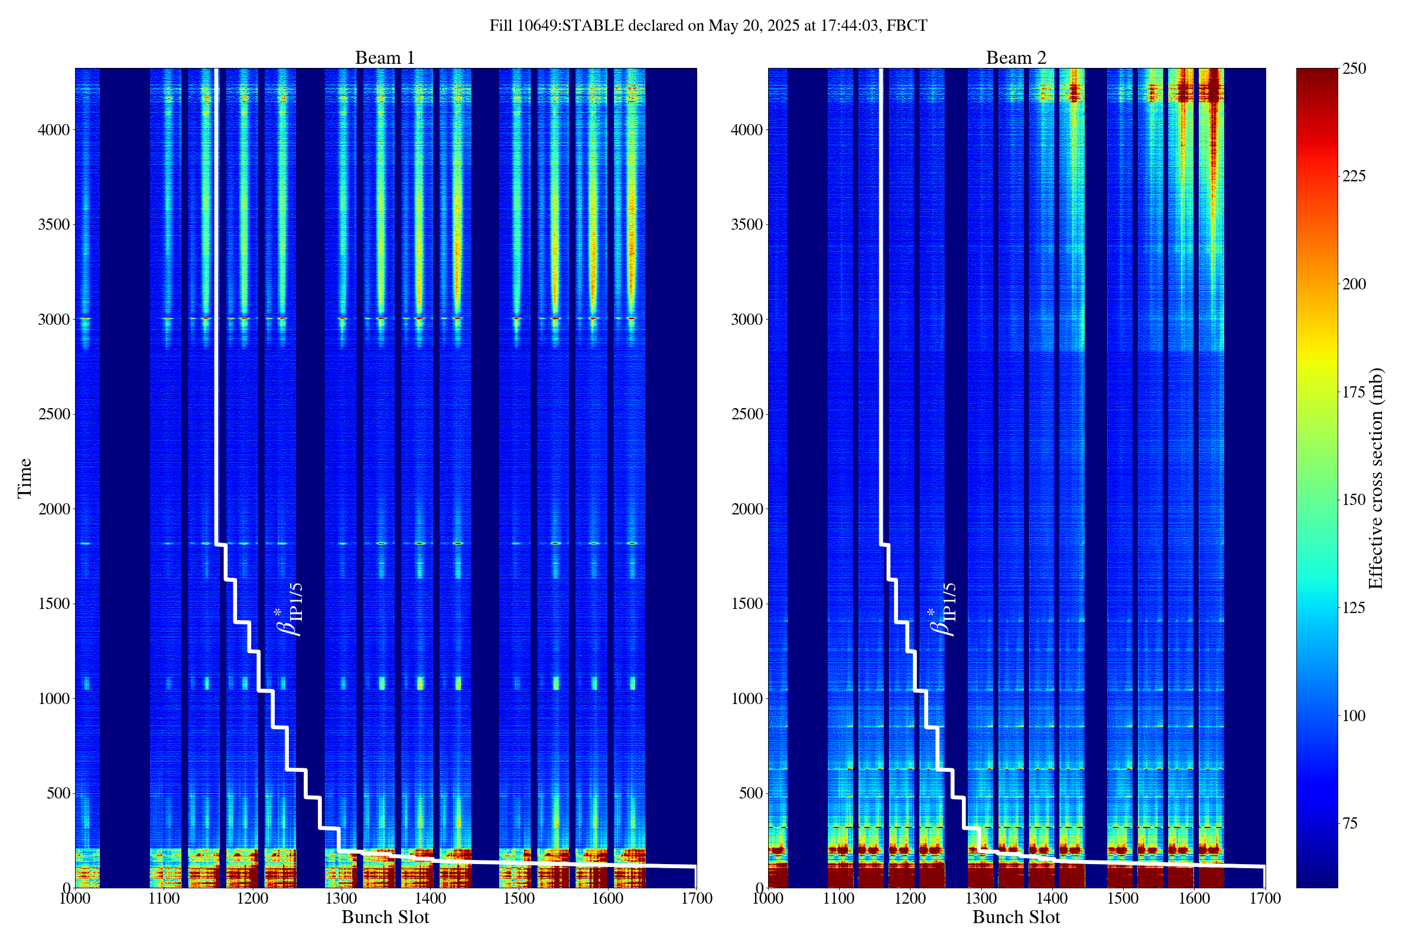Click the Beam 1 Bunch Slot axis label
1418x945 pixels.
(x=385, y=917)
